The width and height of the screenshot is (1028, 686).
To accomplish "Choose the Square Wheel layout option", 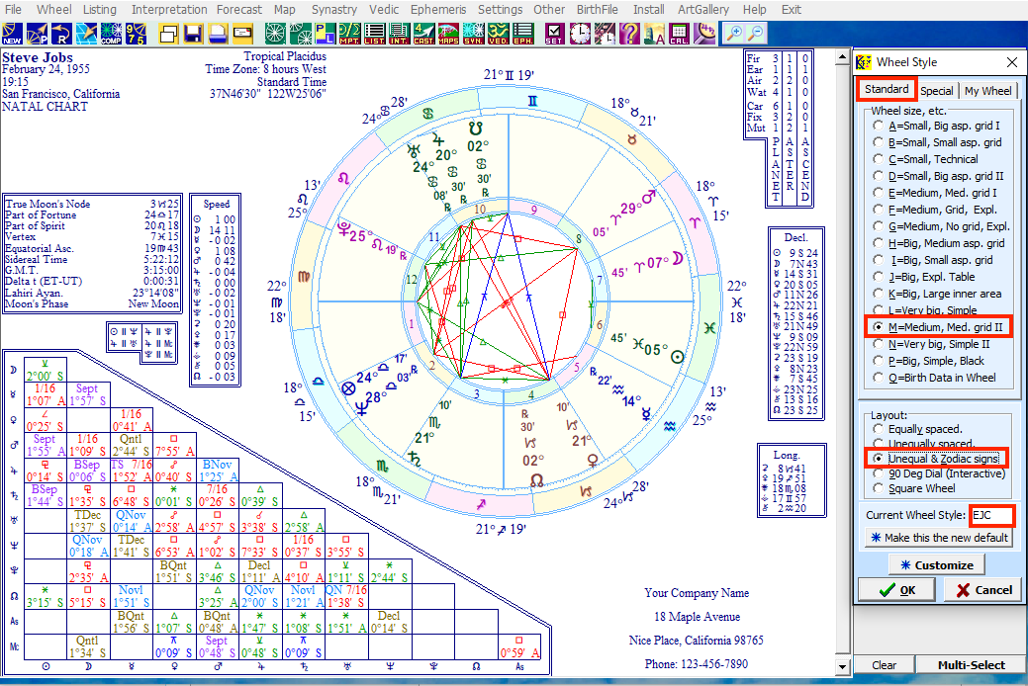I will (x=914, y=488).
